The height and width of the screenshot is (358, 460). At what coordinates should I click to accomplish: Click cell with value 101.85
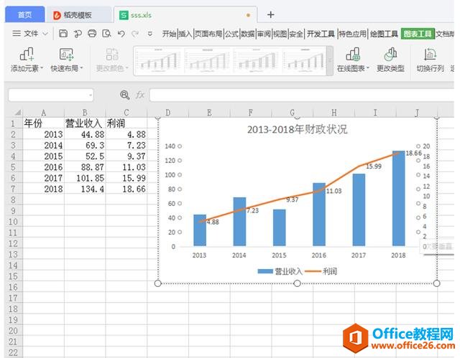[85, 178]
